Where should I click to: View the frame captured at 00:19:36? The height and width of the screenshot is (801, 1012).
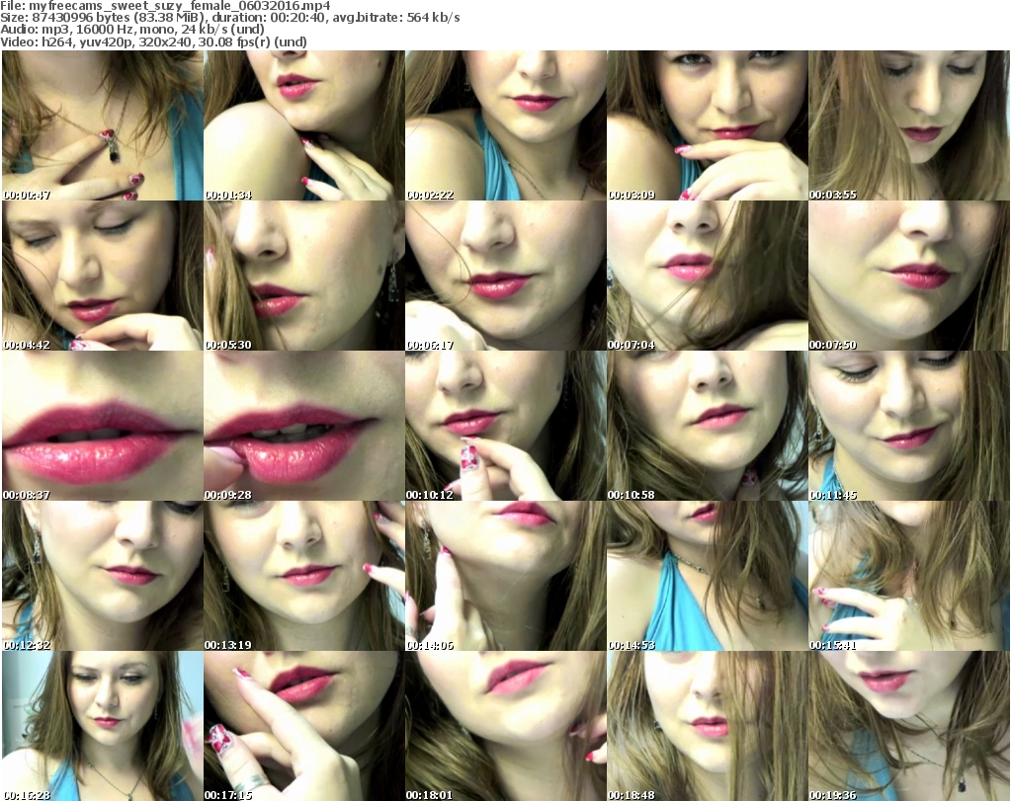(909, 726)
